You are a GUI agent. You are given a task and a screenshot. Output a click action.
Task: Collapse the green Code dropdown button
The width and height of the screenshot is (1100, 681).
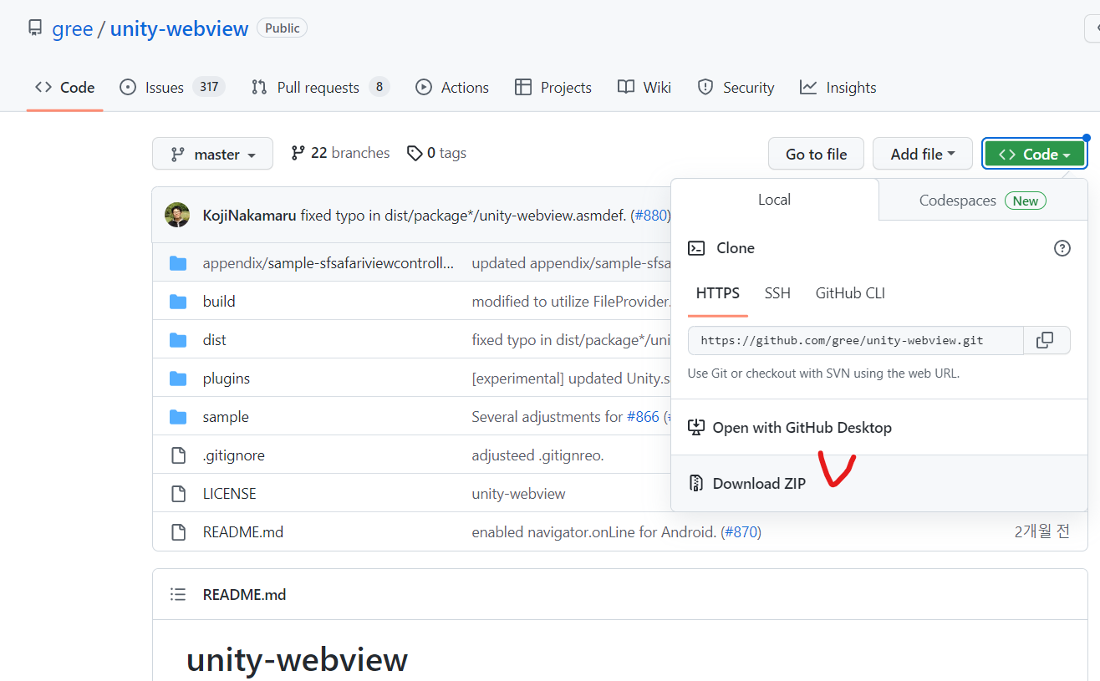pos(1033,155)
